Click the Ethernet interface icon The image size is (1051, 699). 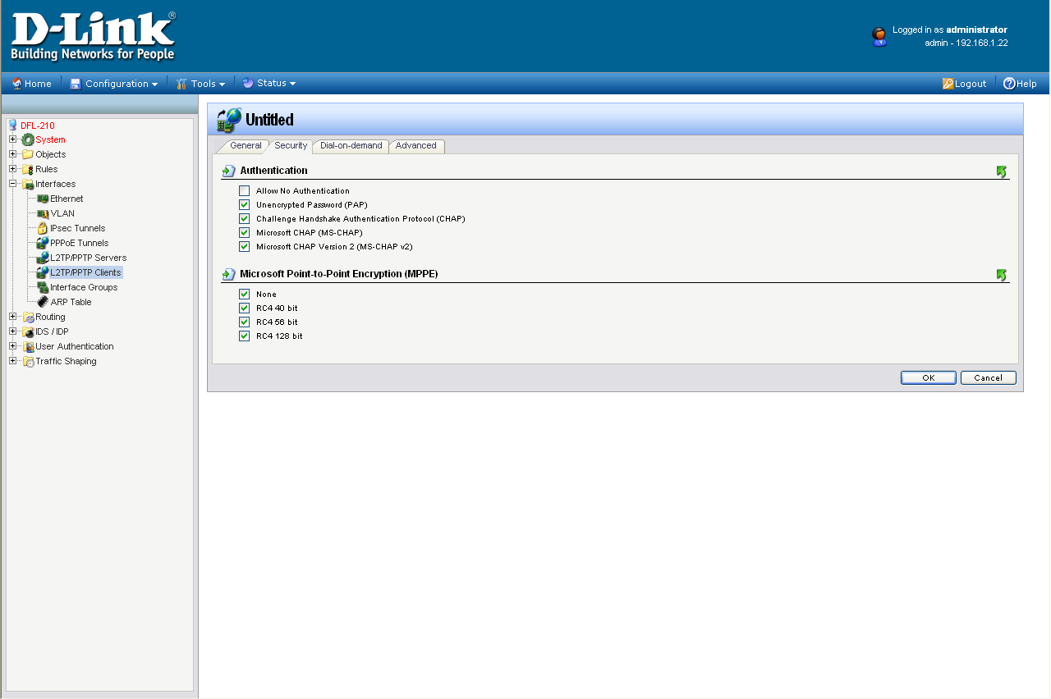pyautogui.click(x=43, y=199)
